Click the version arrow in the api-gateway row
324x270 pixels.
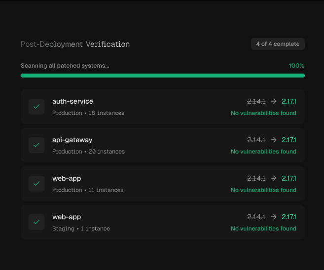(x=274, y=140)
